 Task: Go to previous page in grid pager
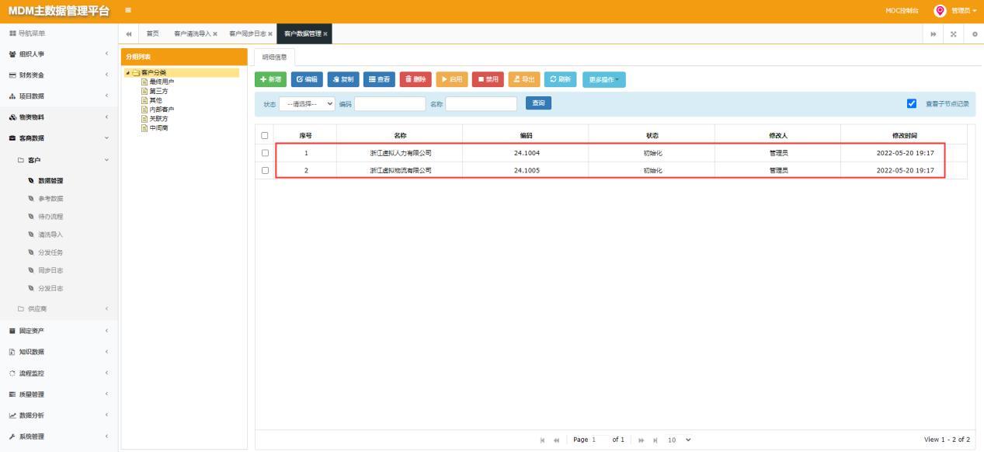coord(557,440)
